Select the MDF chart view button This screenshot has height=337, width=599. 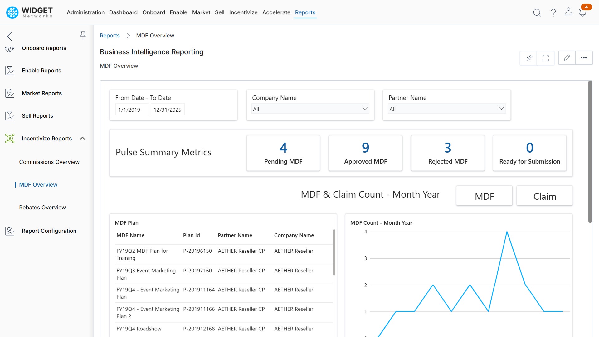pyautogui.click(x=484, y=196)
